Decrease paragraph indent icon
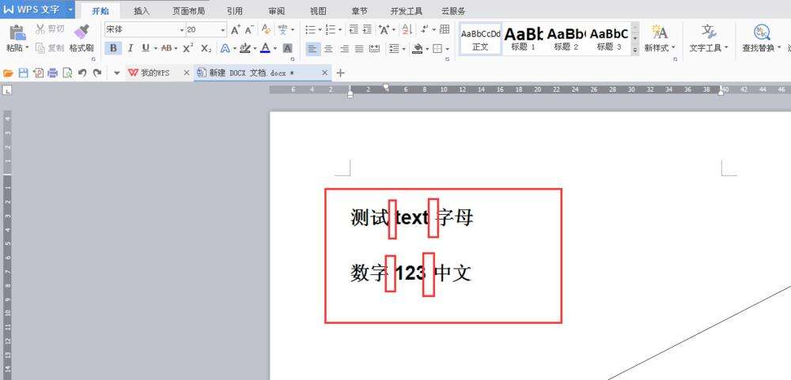Viewport: 791px width, 380px height. [354, 30]
